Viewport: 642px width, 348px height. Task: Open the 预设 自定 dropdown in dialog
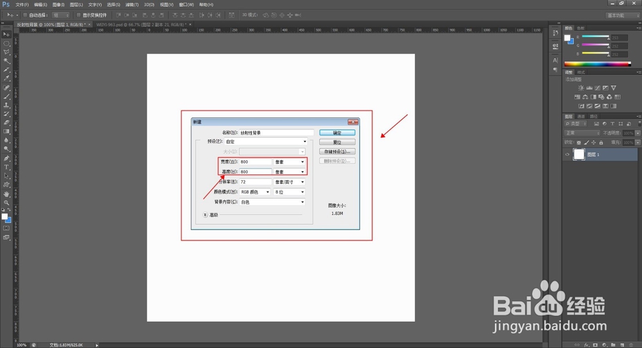tap(265, 142)
